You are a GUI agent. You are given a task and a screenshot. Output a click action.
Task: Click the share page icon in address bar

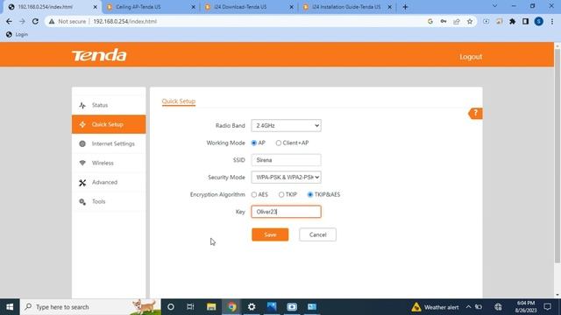[x=457, y=21]
